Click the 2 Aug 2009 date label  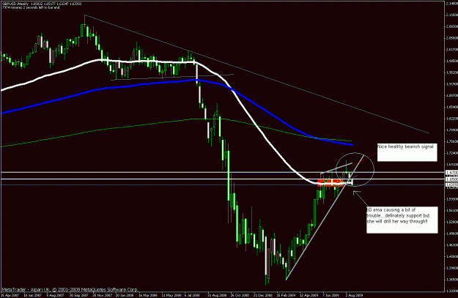(354, 295)
